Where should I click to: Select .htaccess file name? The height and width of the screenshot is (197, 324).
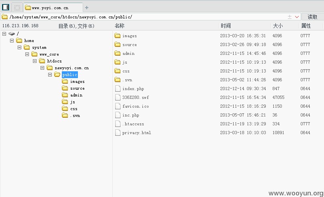[x=133, y=124]
